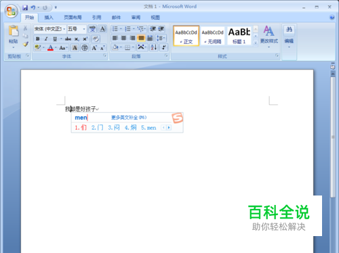Align text right
339x253 pixels.
click(132, 38)
